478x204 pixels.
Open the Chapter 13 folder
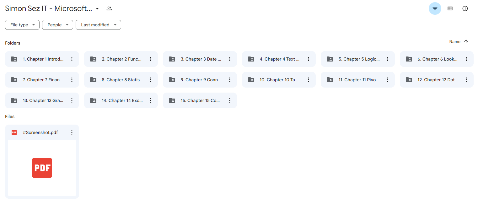(43, 100)
